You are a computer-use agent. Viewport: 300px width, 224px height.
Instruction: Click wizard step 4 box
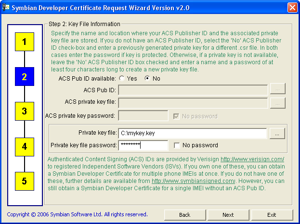(25, 147)
